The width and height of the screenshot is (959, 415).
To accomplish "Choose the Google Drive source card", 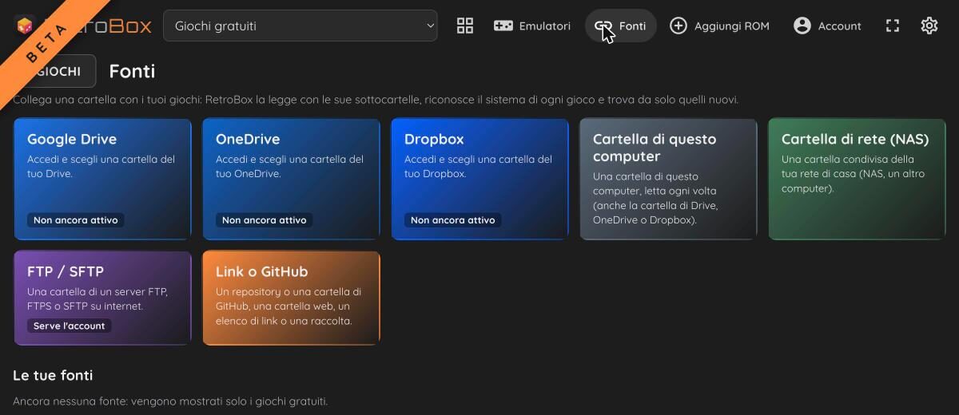I will [x=102, y=179].
